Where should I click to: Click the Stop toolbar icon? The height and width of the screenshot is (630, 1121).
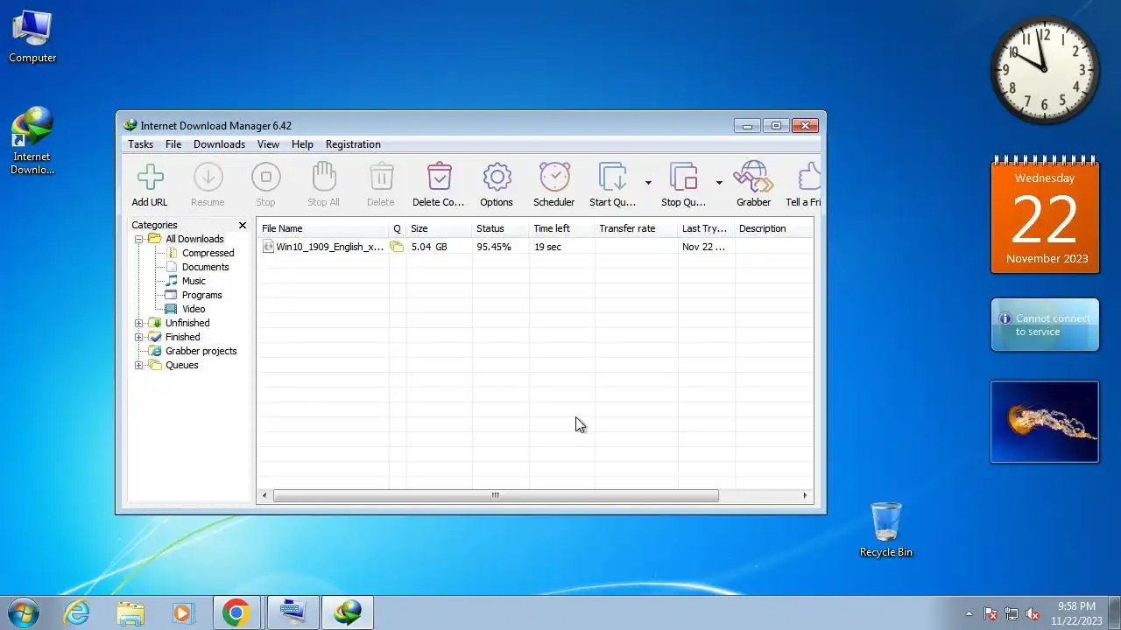tap(265, 178)
